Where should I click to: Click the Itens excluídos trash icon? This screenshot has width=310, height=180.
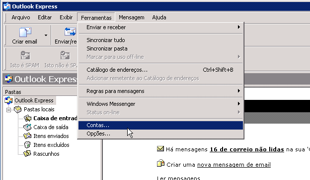coord(27,145)
